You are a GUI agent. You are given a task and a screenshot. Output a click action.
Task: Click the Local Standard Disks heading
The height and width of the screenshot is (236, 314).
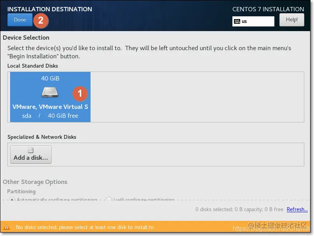coord(33,66)
